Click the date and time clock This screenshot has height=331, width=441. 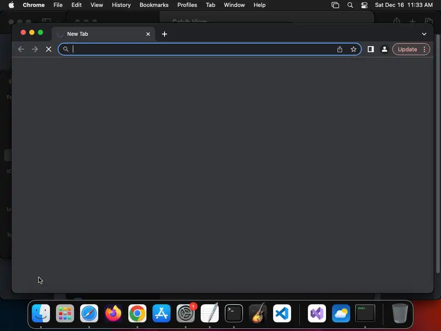click(404, 5)
